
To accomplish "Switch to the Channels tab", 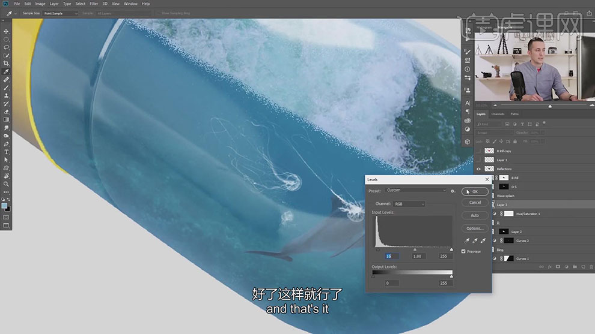I will tap(498, 114).
